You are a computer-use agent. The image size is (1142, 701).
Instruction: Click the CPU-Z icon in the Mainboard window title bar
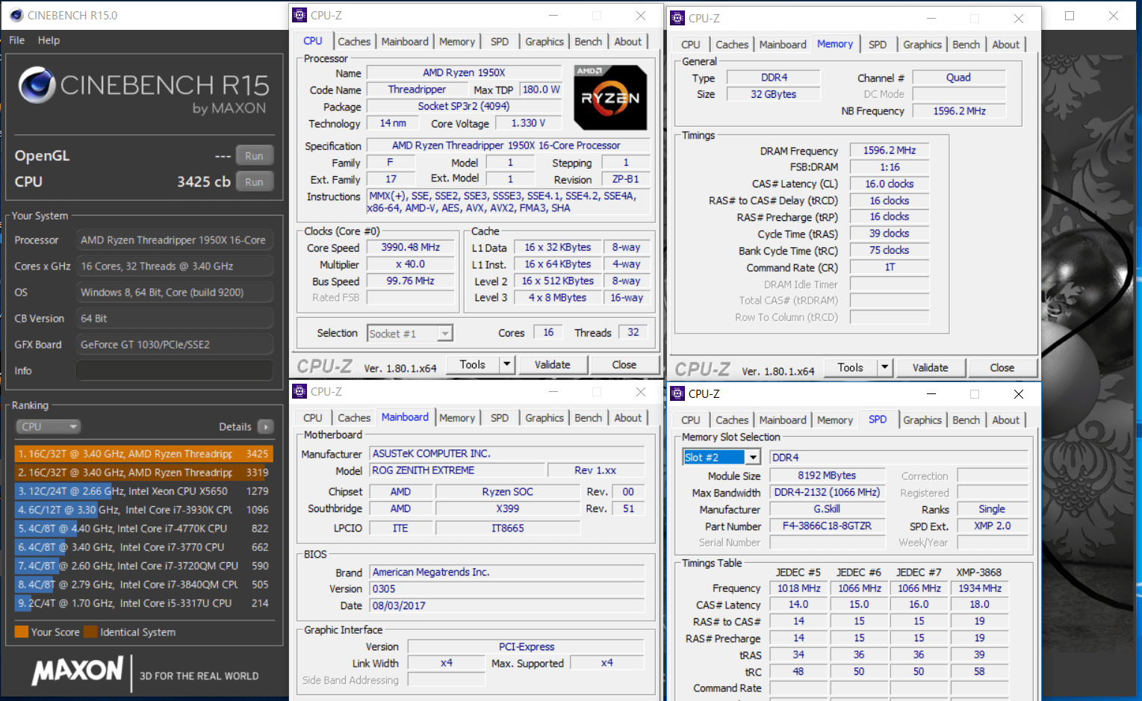point(300,391)
